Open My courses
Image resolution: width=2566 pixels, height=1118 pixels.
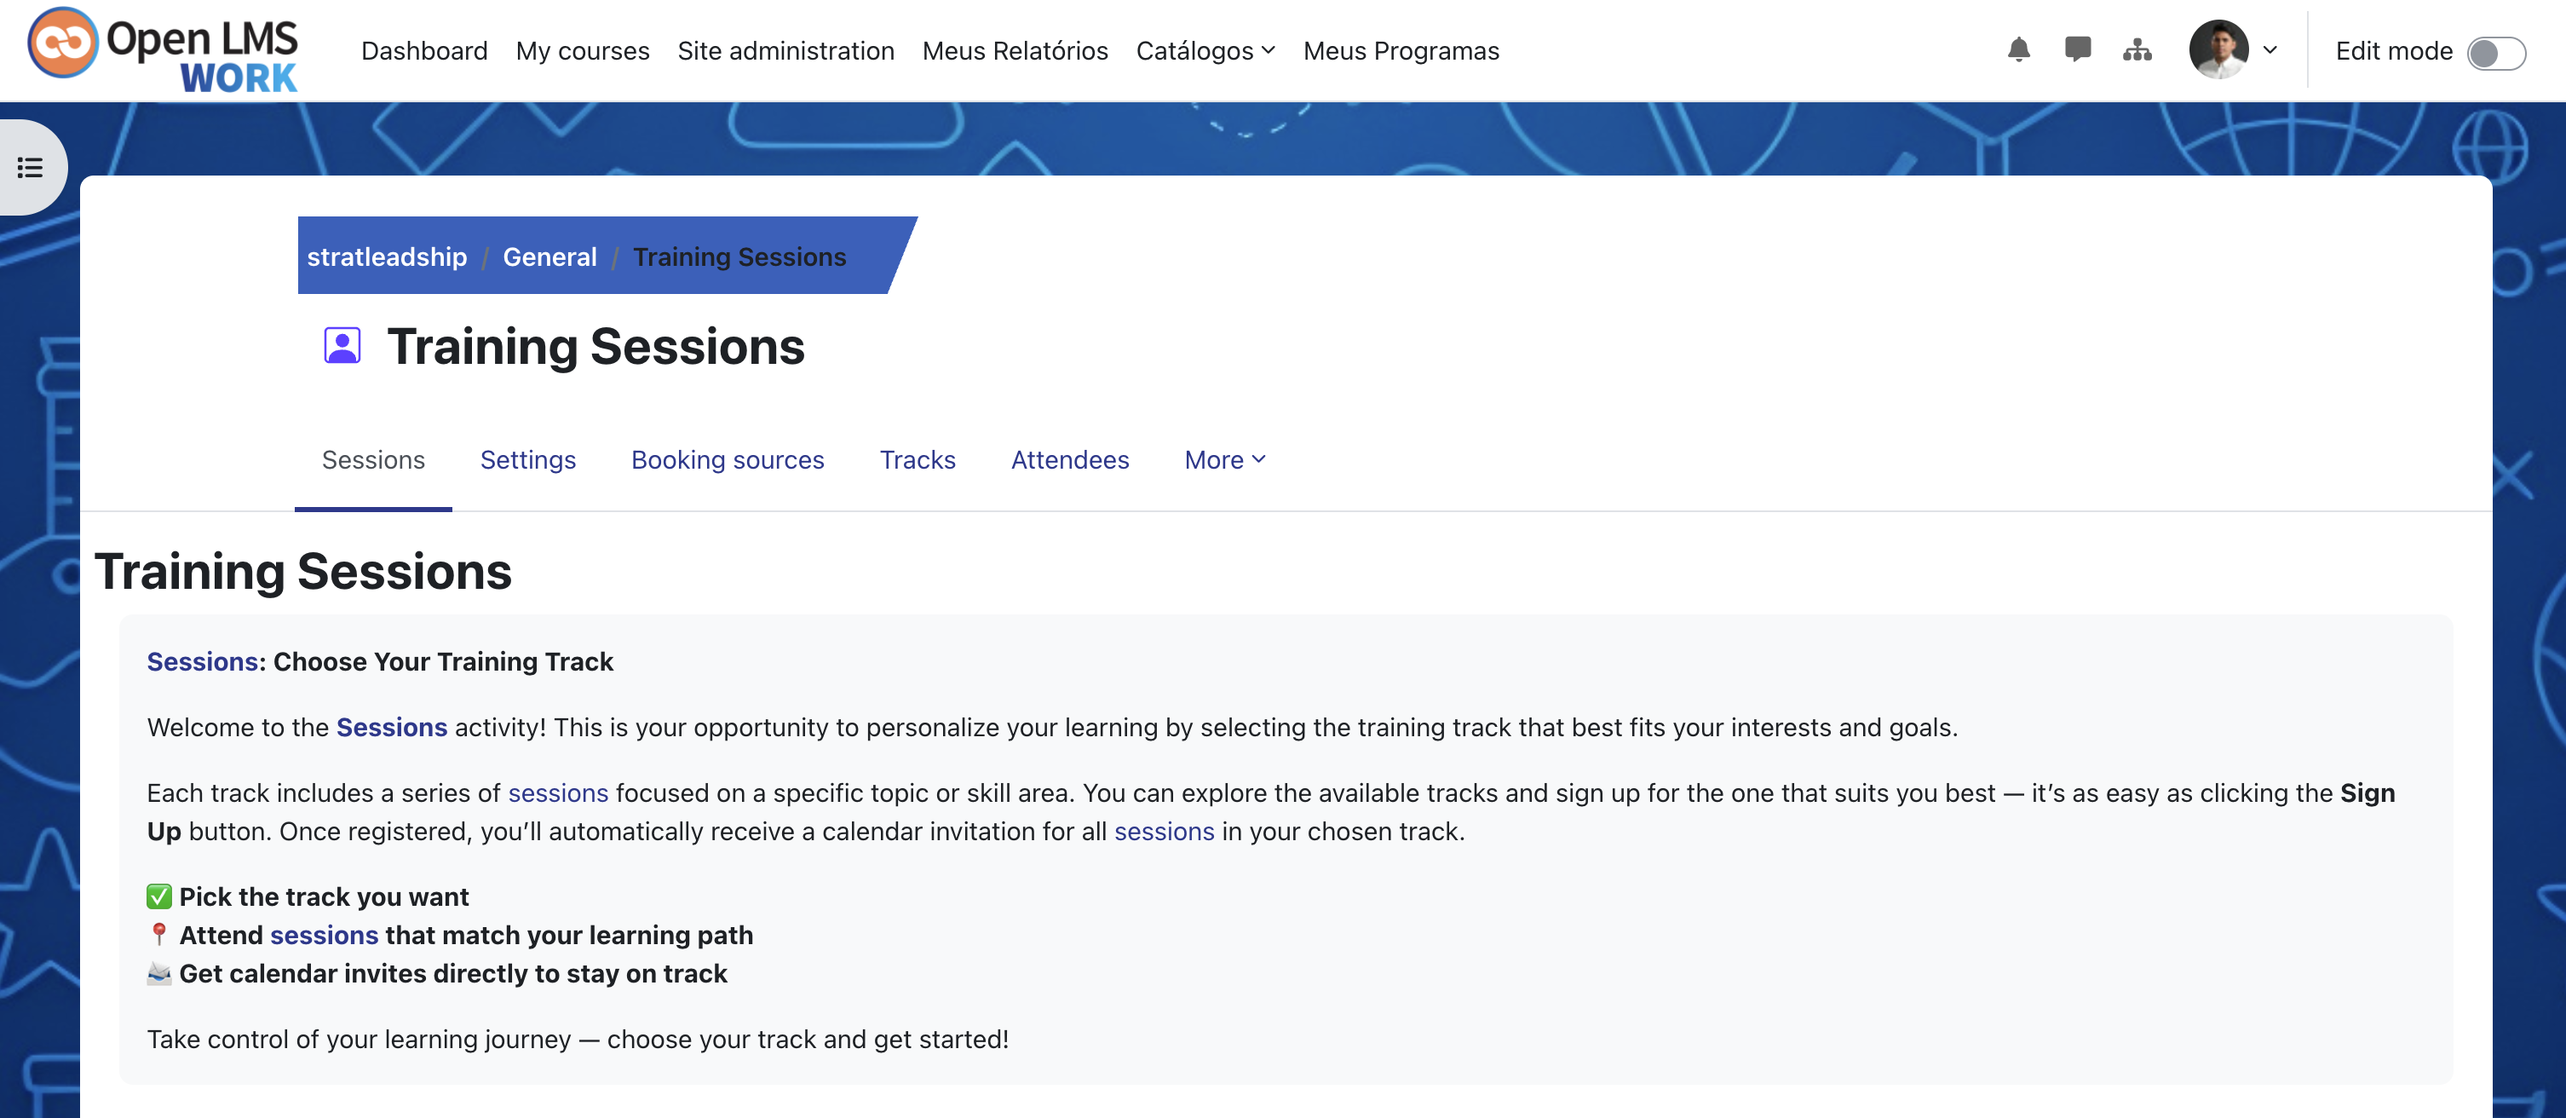pyautogui.click(x=582, y=51)
